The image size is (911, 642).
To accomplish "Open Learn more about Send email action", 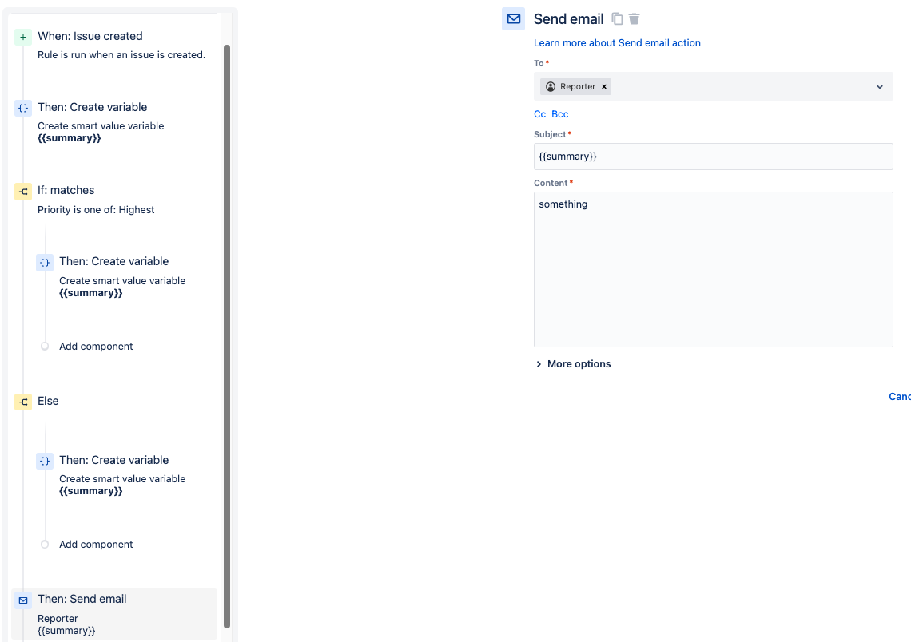I will (617, 42).
